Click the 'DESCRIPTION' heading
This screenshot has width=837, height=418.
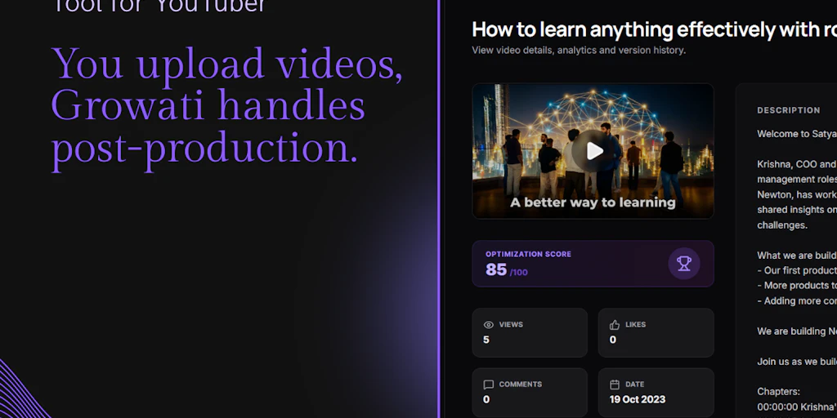tap(789, 110)
